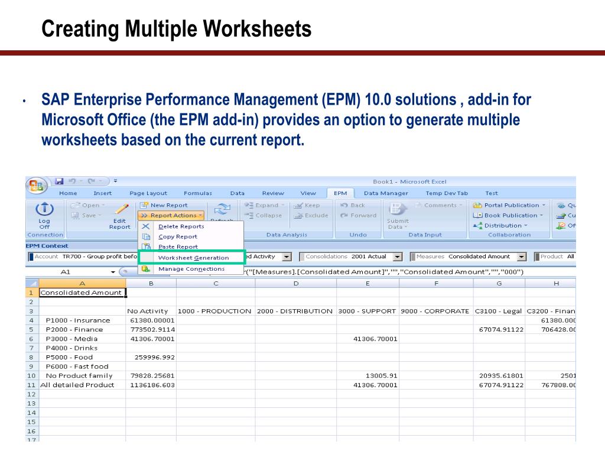Click the Save icon in quick access toolbar
The height and width of the screenshot is (454, 605).
pyautogui.click(x=58, y=181)
